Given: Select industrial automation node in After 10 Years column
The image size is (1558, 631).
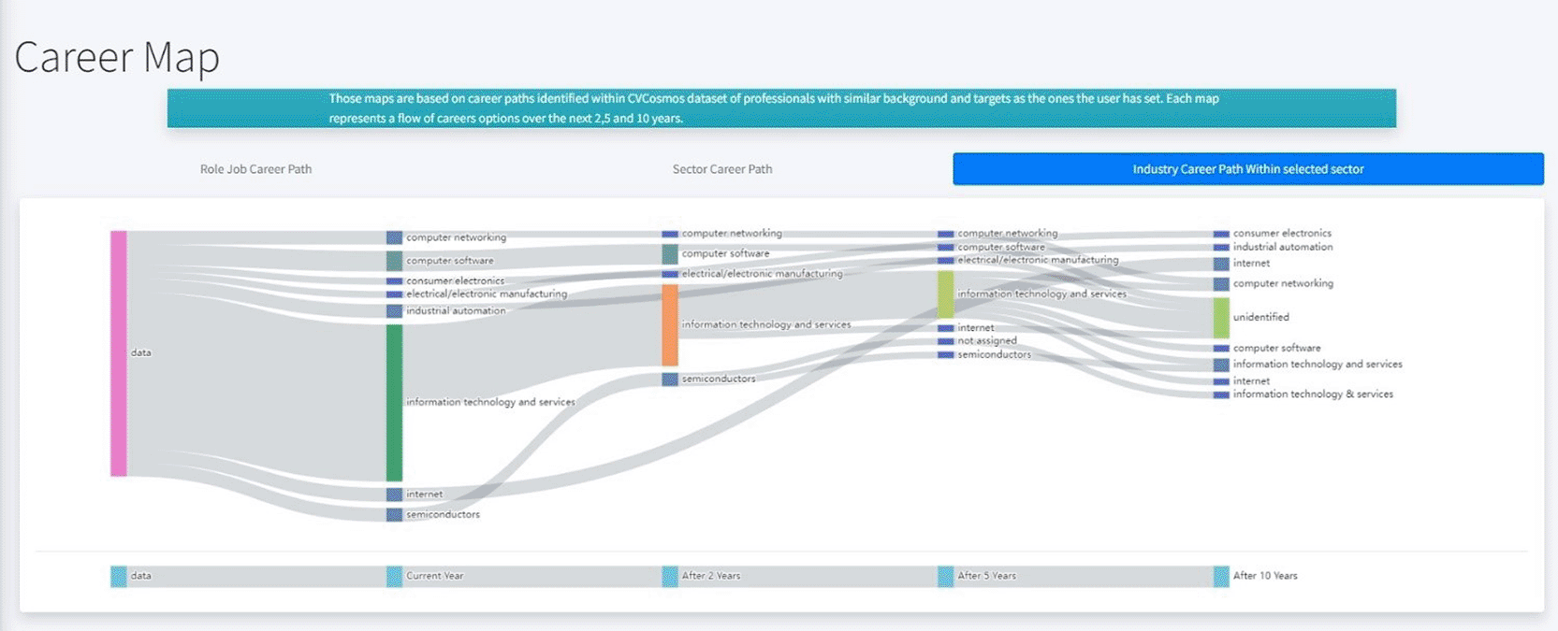Looking at the screenshot, I should click(x=1221, y=248).
